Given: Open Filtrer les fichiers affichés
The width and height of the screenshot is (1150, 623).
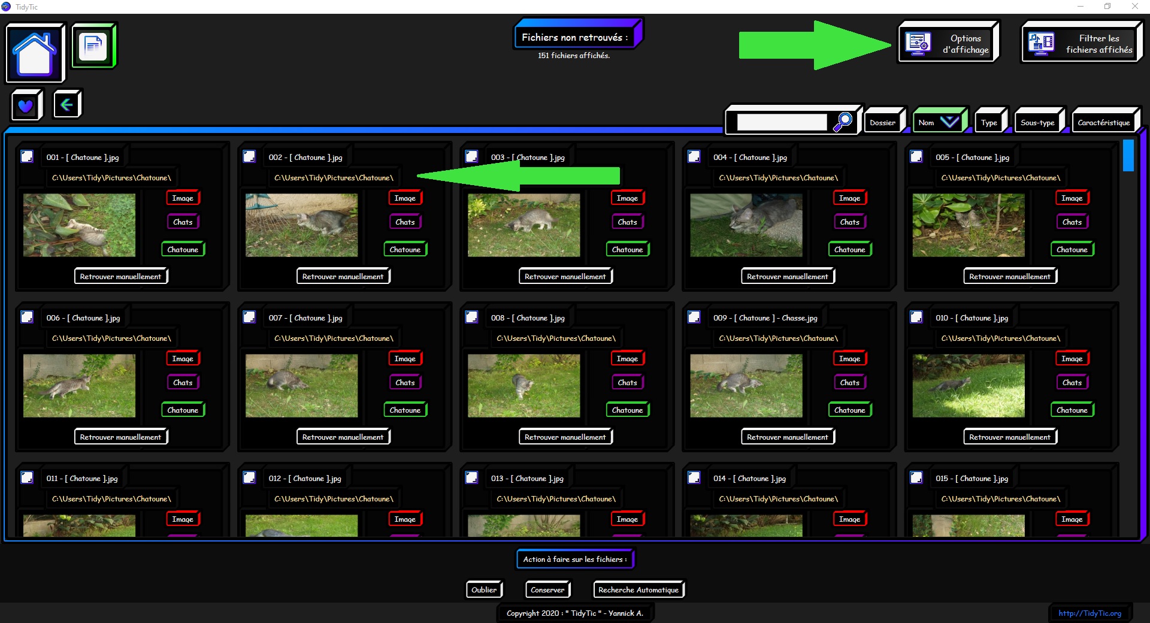Looking at the screenshot, I should point(1081,43).
